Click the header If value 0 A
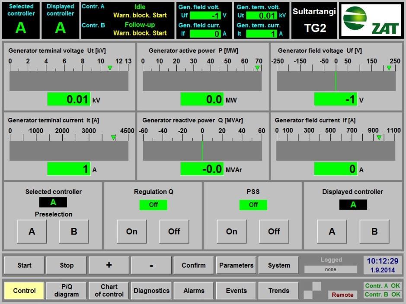This screenshot has height=304, width=406. point(205,34)
